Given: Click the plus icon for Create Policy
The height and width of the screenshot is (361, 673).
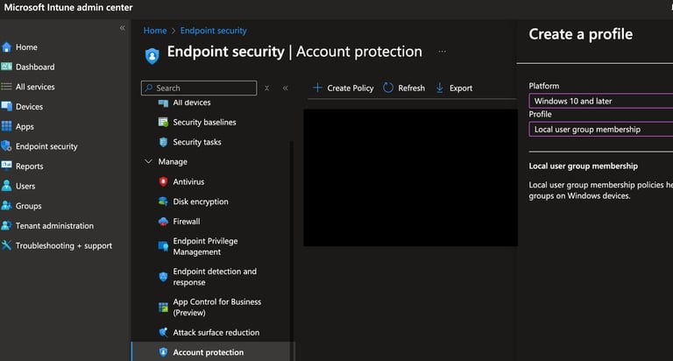Looking at the screenshot, I should point(317,88).
